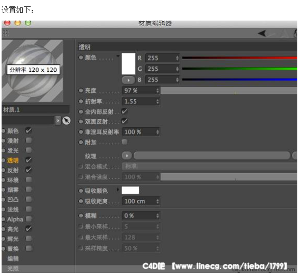Click the 亮度 field showing 97 %
This screenshot has height=275, width=301.
(140, 90)
